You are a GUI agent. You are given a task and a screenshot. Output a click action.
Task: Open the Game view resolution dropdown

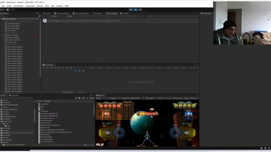click(x=133, y=98)
